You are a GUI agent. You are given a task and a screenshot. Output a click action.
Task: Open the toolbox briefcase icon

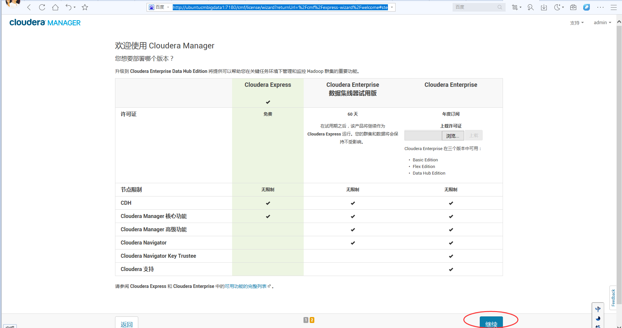(573, 7)
